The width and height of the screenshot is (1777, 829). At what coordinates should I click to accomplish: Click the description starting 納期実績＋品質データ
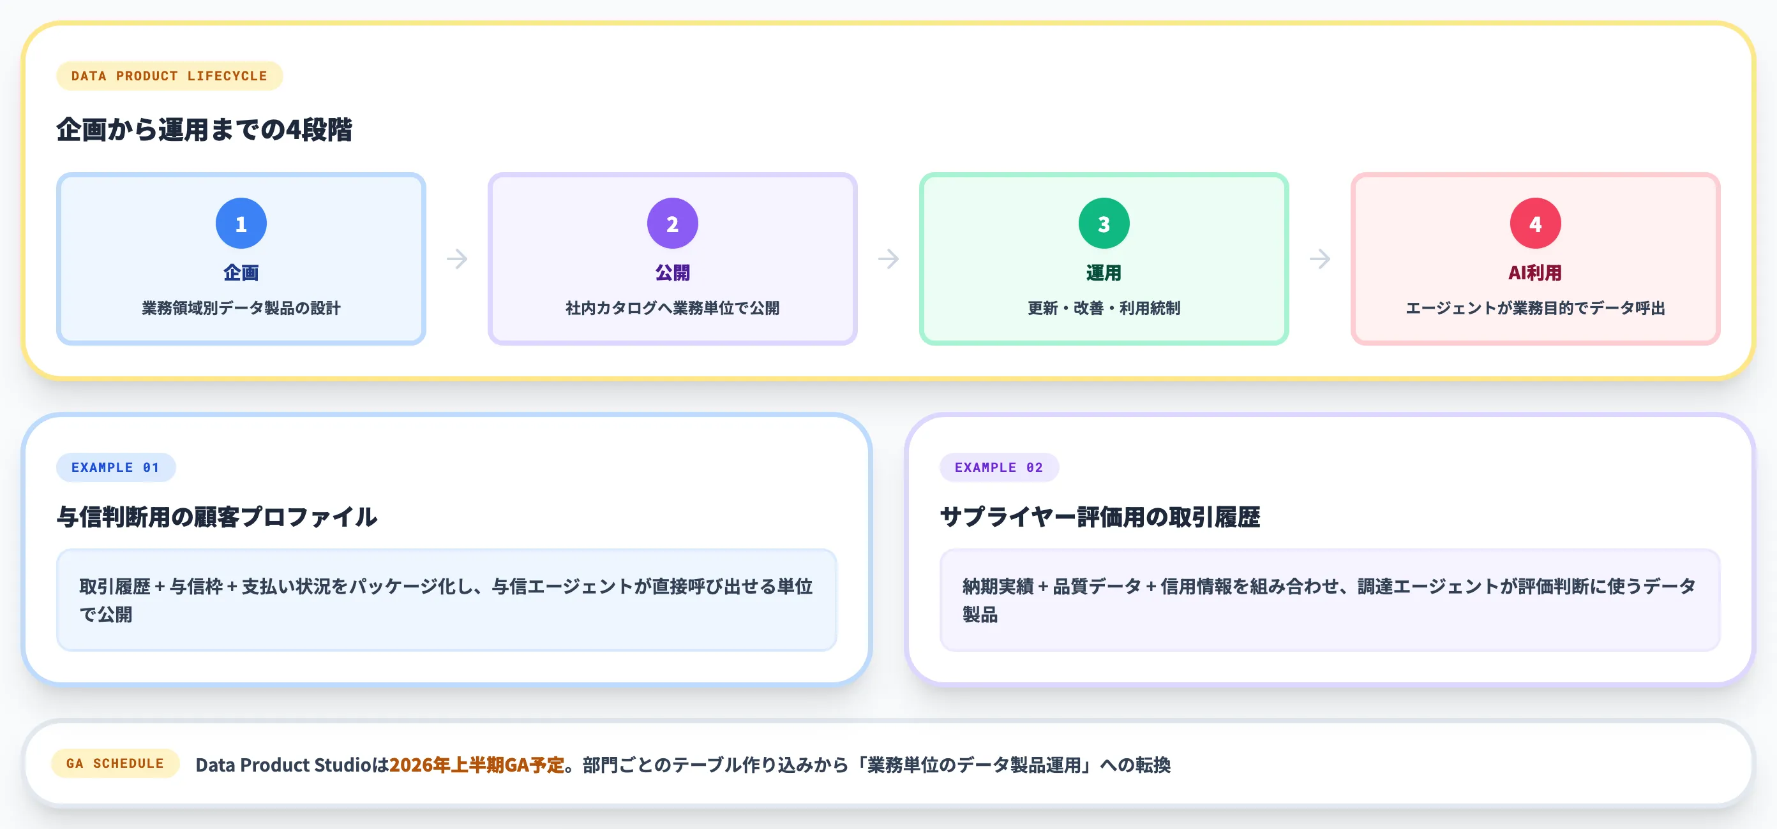pyautogui.click(x=1330, y=599)
